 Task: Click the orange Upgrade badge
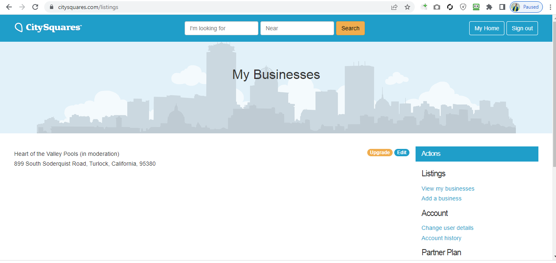(380, 153)
